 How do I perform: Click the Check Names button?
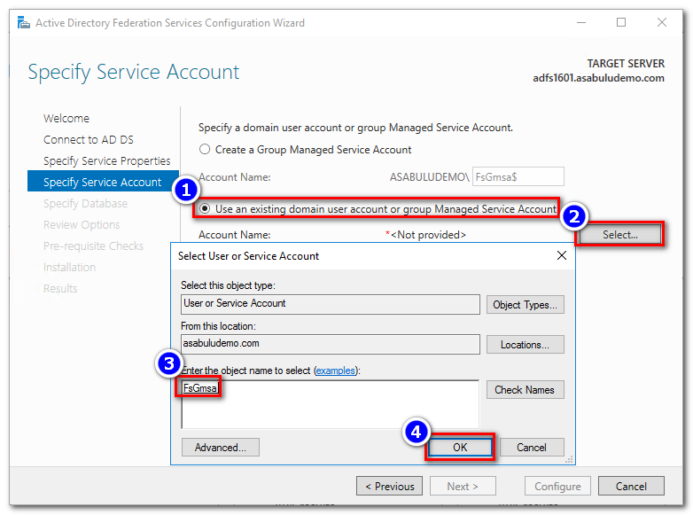point(525,390)
